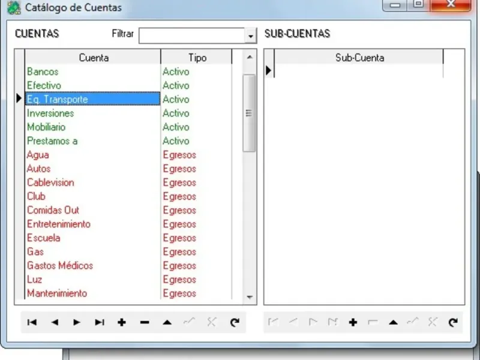This screenshot has width=480, height=360.
Task: Click the empty first Sub-Cuenta row cell
Action: click(359, 71)
